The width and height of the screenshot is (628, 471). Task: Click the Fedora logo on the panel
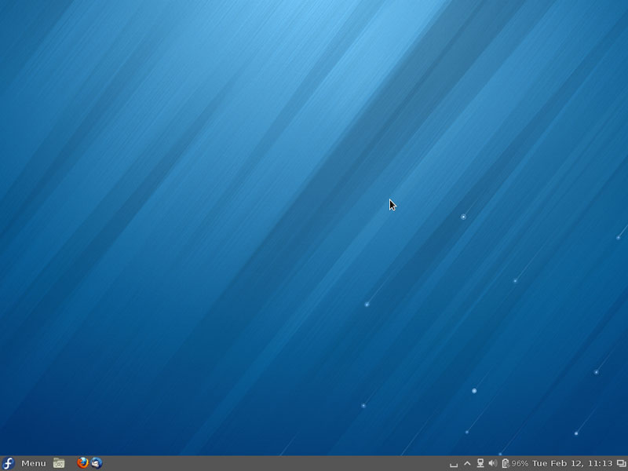tap(8, 463)
